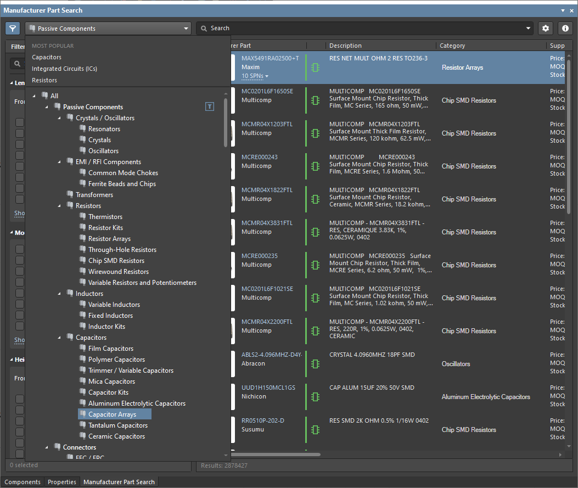
Task: Select Trimmer / Variable Capacitors category
Action: [x=131, y=371]
